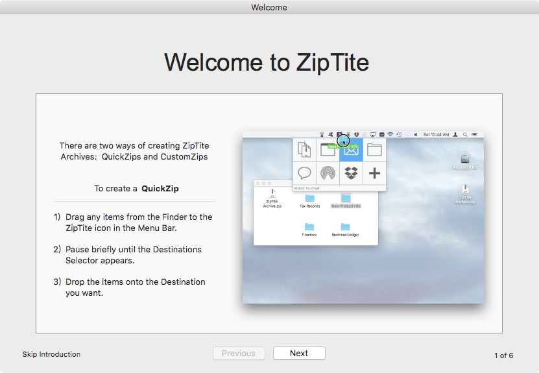Click the 'There are two ways of creating' paragraph
This screenshot has width=539, height=373.
click(134, 151)
